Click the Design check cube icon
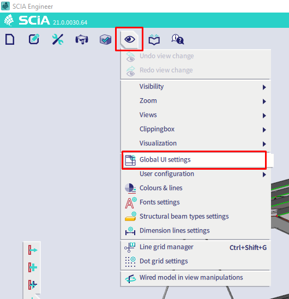Image resolution: width=289 pixels, height=299 pixels. tap(105, 40)
